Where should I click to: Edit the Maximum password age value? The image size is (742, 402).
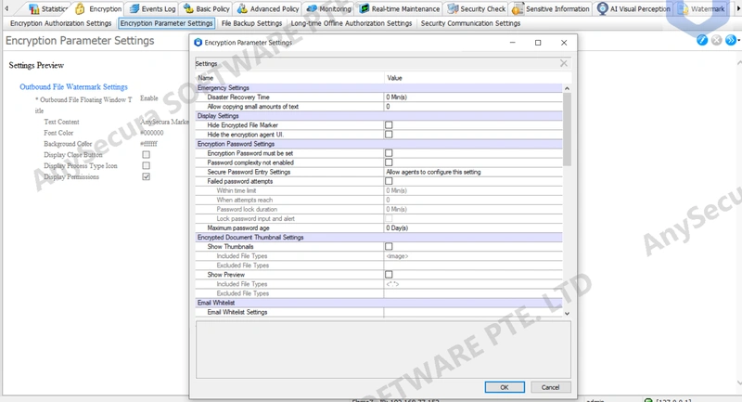click(x=473, y=227)
